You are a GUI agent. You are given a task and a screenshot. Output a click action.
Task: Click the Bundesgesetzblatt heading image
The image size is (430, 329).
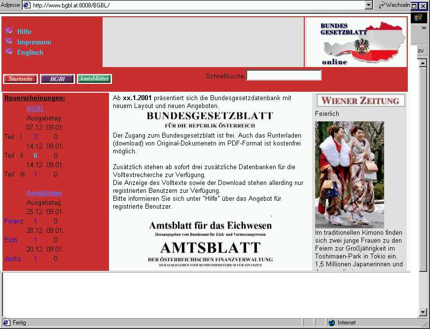point(210,120)
